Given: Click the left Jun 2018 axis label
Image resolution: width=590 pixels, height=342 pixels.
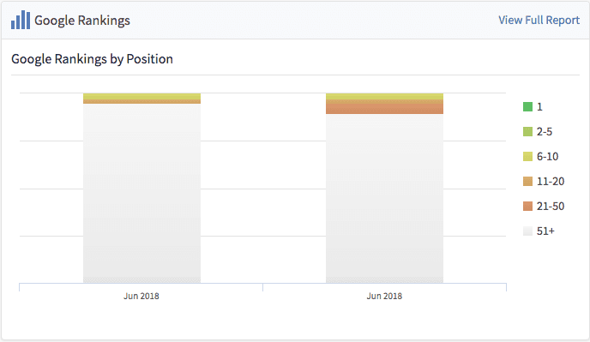Looking at the screenshot, I should (x=141, y=296).
